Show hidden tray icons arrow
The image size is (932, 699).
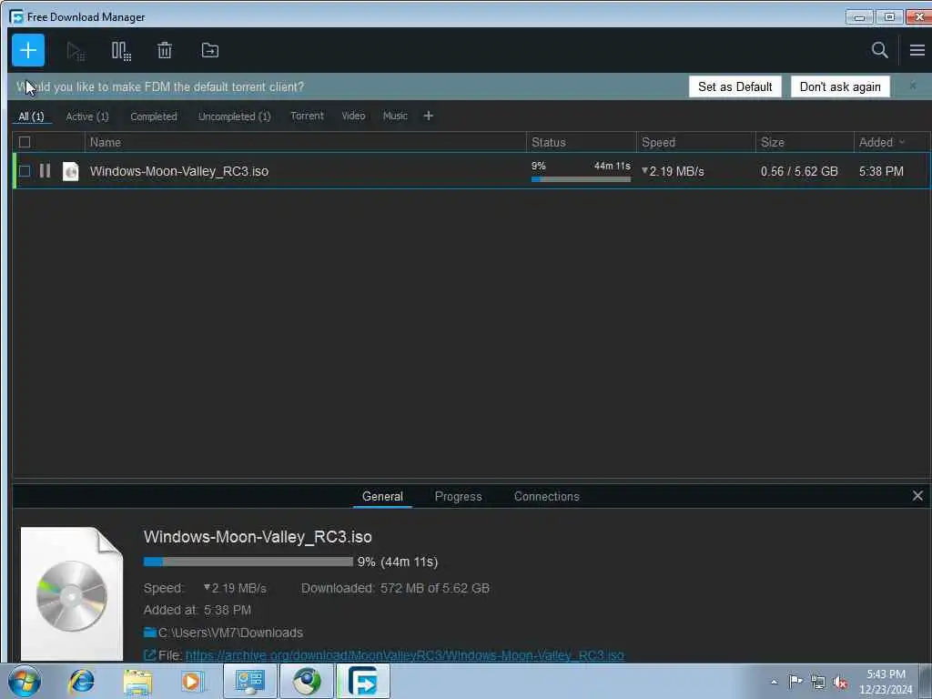pos(774,682)
